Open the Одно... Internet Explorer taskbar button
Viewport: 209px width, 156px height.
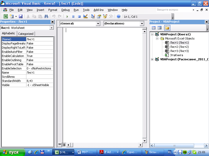(x=130, y=152)
